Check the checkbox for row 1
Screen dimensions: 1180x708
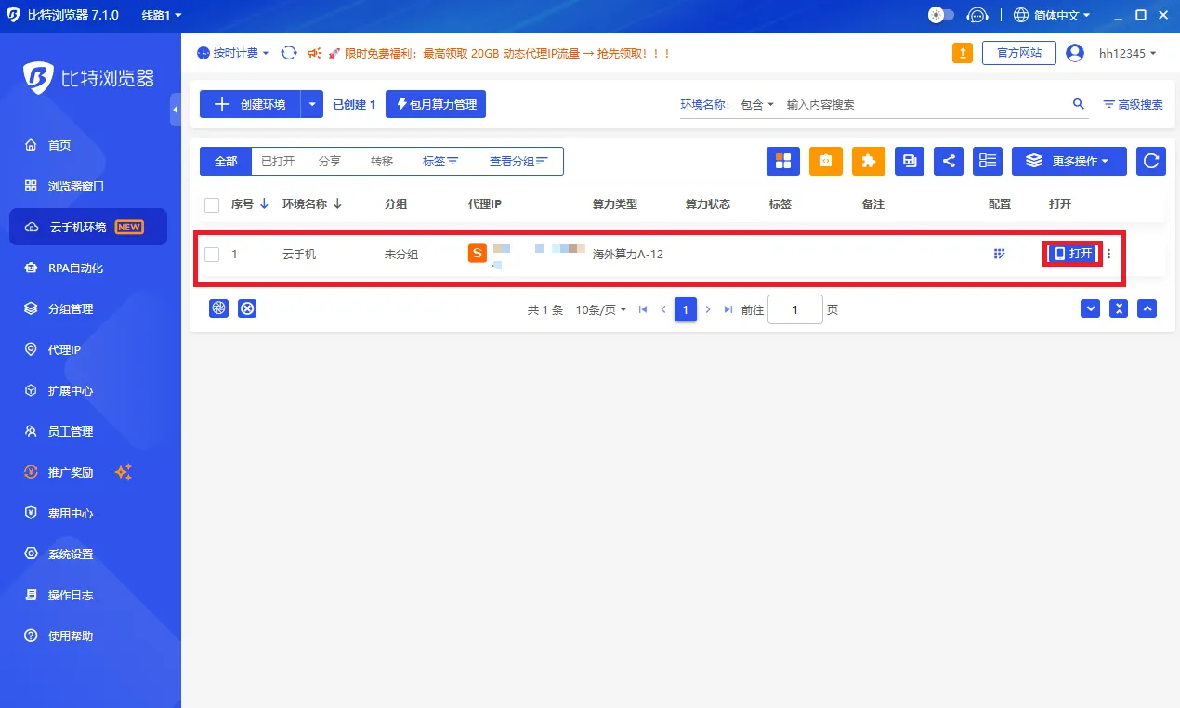click(211, 253)
